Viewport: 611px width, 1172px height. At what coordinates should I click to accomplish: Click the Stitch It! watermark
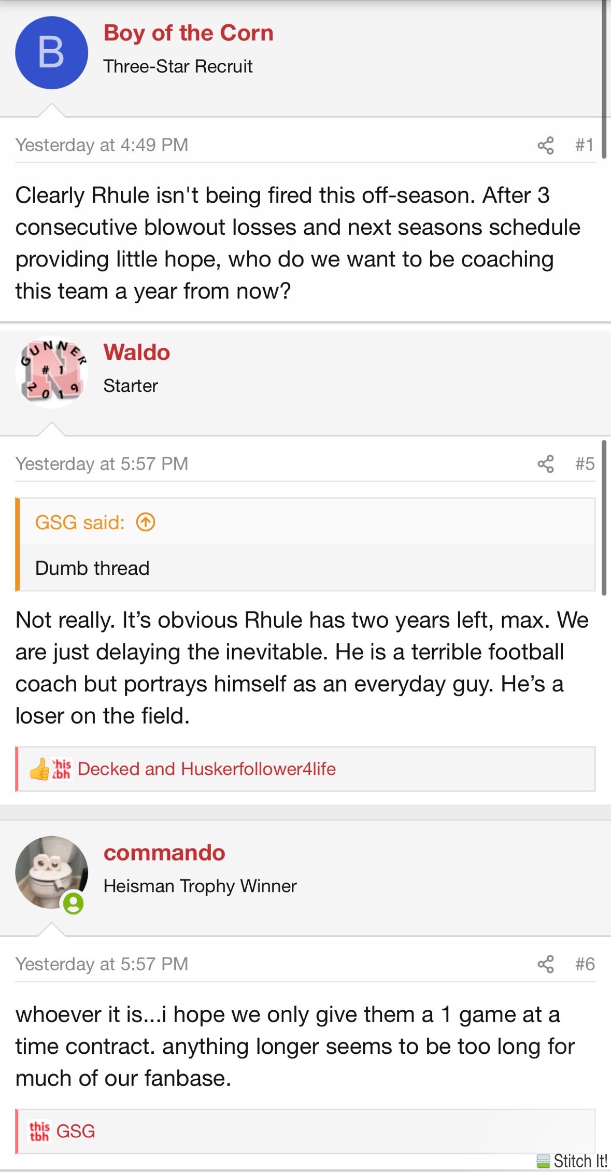573,1161
